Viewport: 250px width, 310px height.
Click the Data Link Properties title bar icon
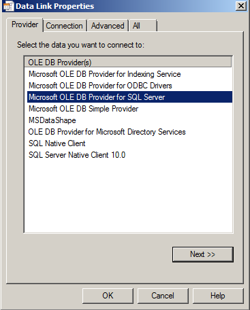click(x=9, y=6)
